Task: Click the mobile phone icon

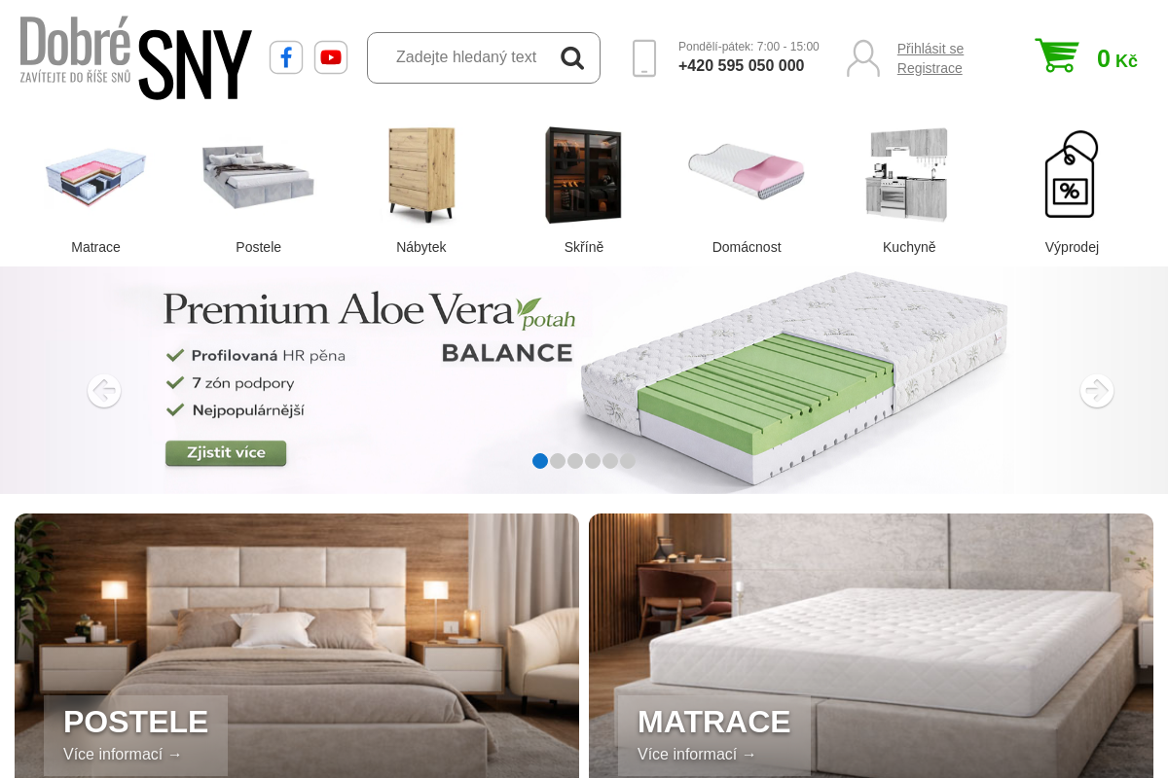Action: point(644,58)
